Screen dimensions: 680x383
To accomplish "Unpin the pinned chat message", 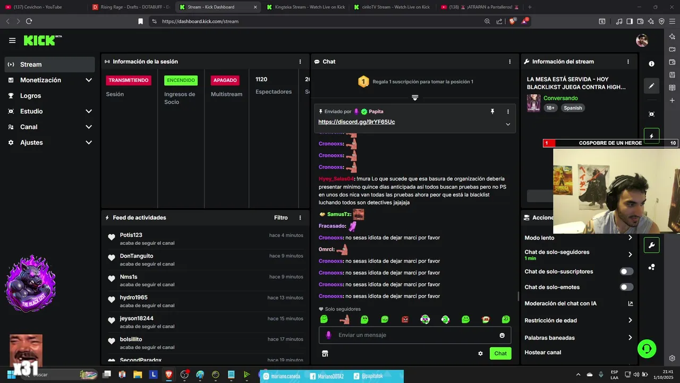I will pos(492,112).
